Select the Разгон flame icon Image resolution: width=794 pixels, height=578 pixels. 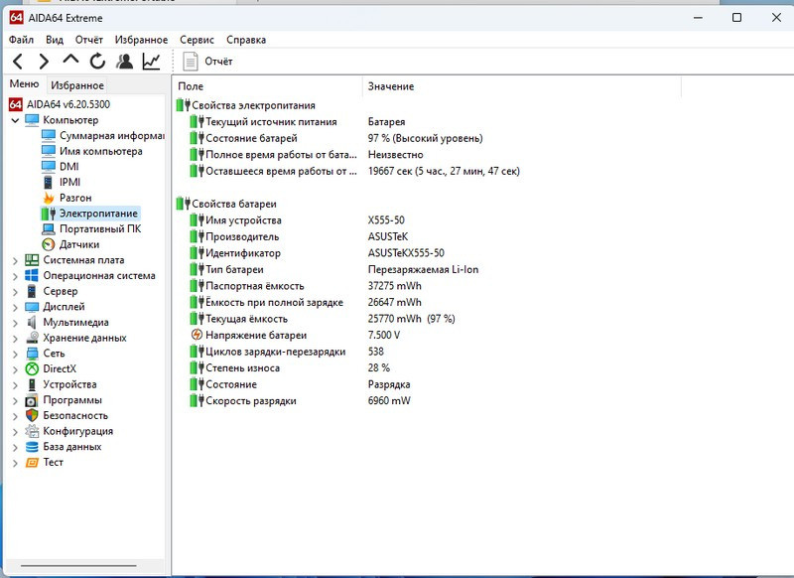coord(49,198)
